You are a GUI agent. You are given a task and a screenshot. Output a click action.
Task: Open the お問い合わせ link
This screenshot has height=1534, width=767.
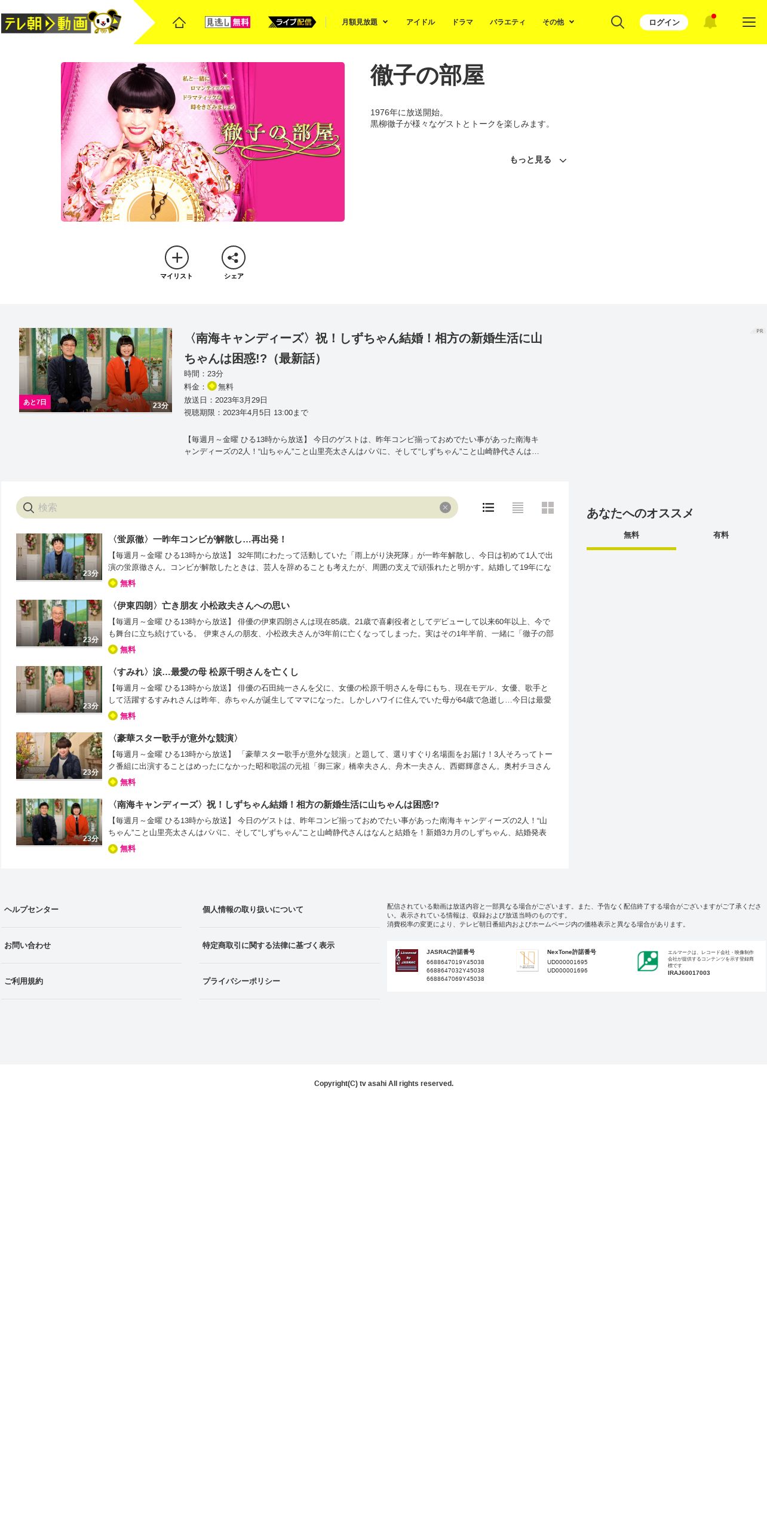[27, 945]
